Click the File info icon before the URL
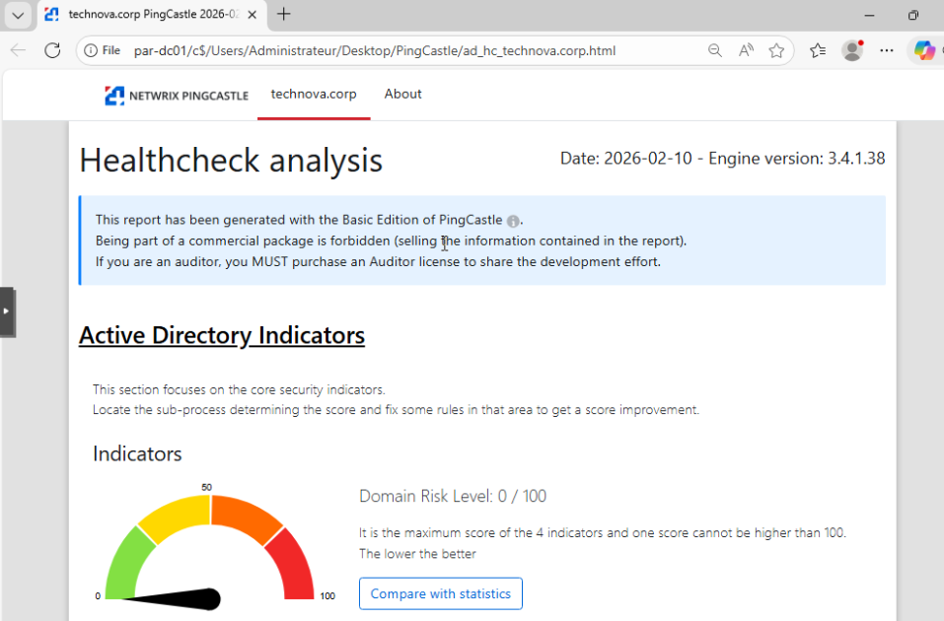This screenshot has width=944, height=621. click(x=91, y=50)
